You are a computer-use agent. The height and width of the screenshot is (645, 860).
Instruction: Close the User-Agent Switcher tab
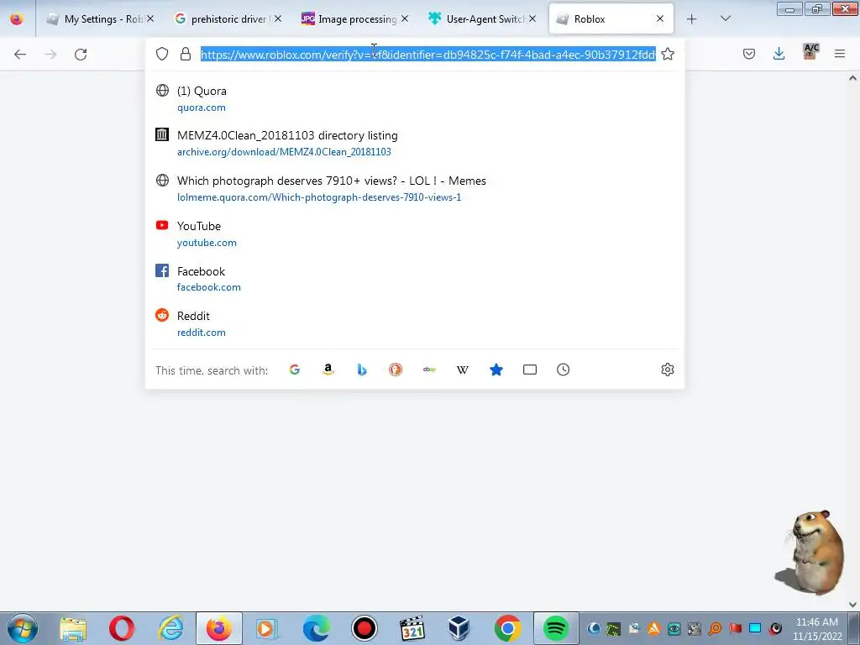click(532, 18)
